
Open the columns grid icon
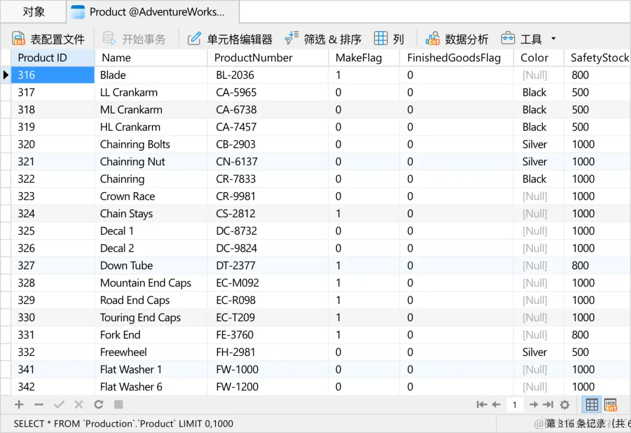pyautogui.click(x=381, y=38)
